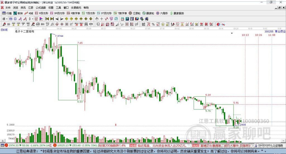
Task: Open the 资讯 menu
Action: pos(23,8)
